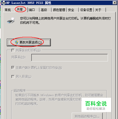Click the large printer image icon

(11, 20)
